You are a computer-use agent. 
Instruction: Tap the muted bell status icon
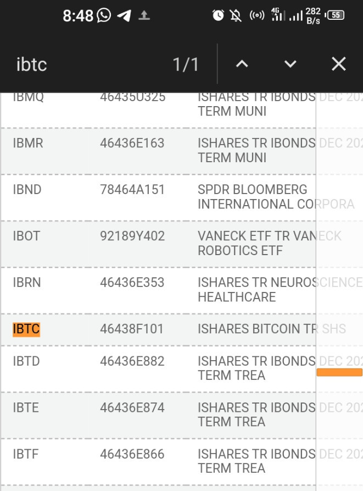(236, 15)
